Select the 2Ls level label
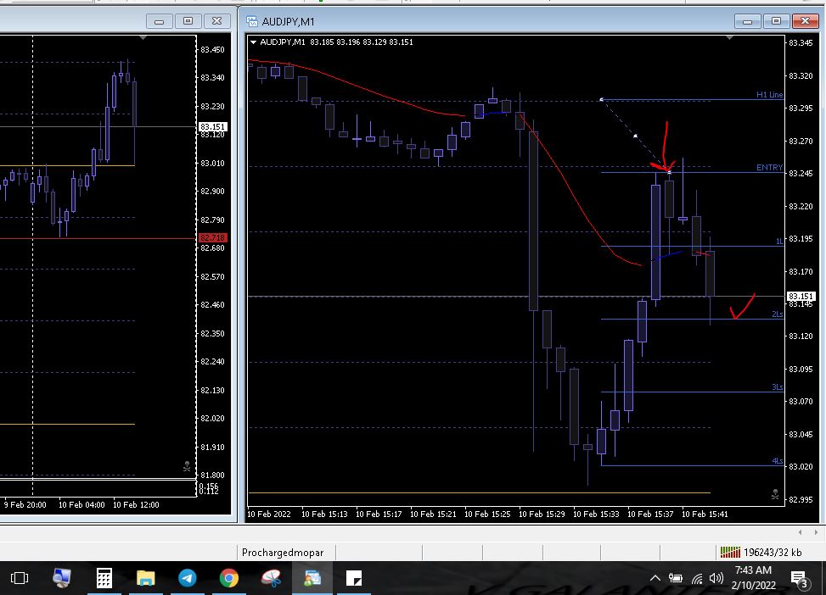Image resolution: width=826 pixels, height=595 pixels. tap(778, 314)
